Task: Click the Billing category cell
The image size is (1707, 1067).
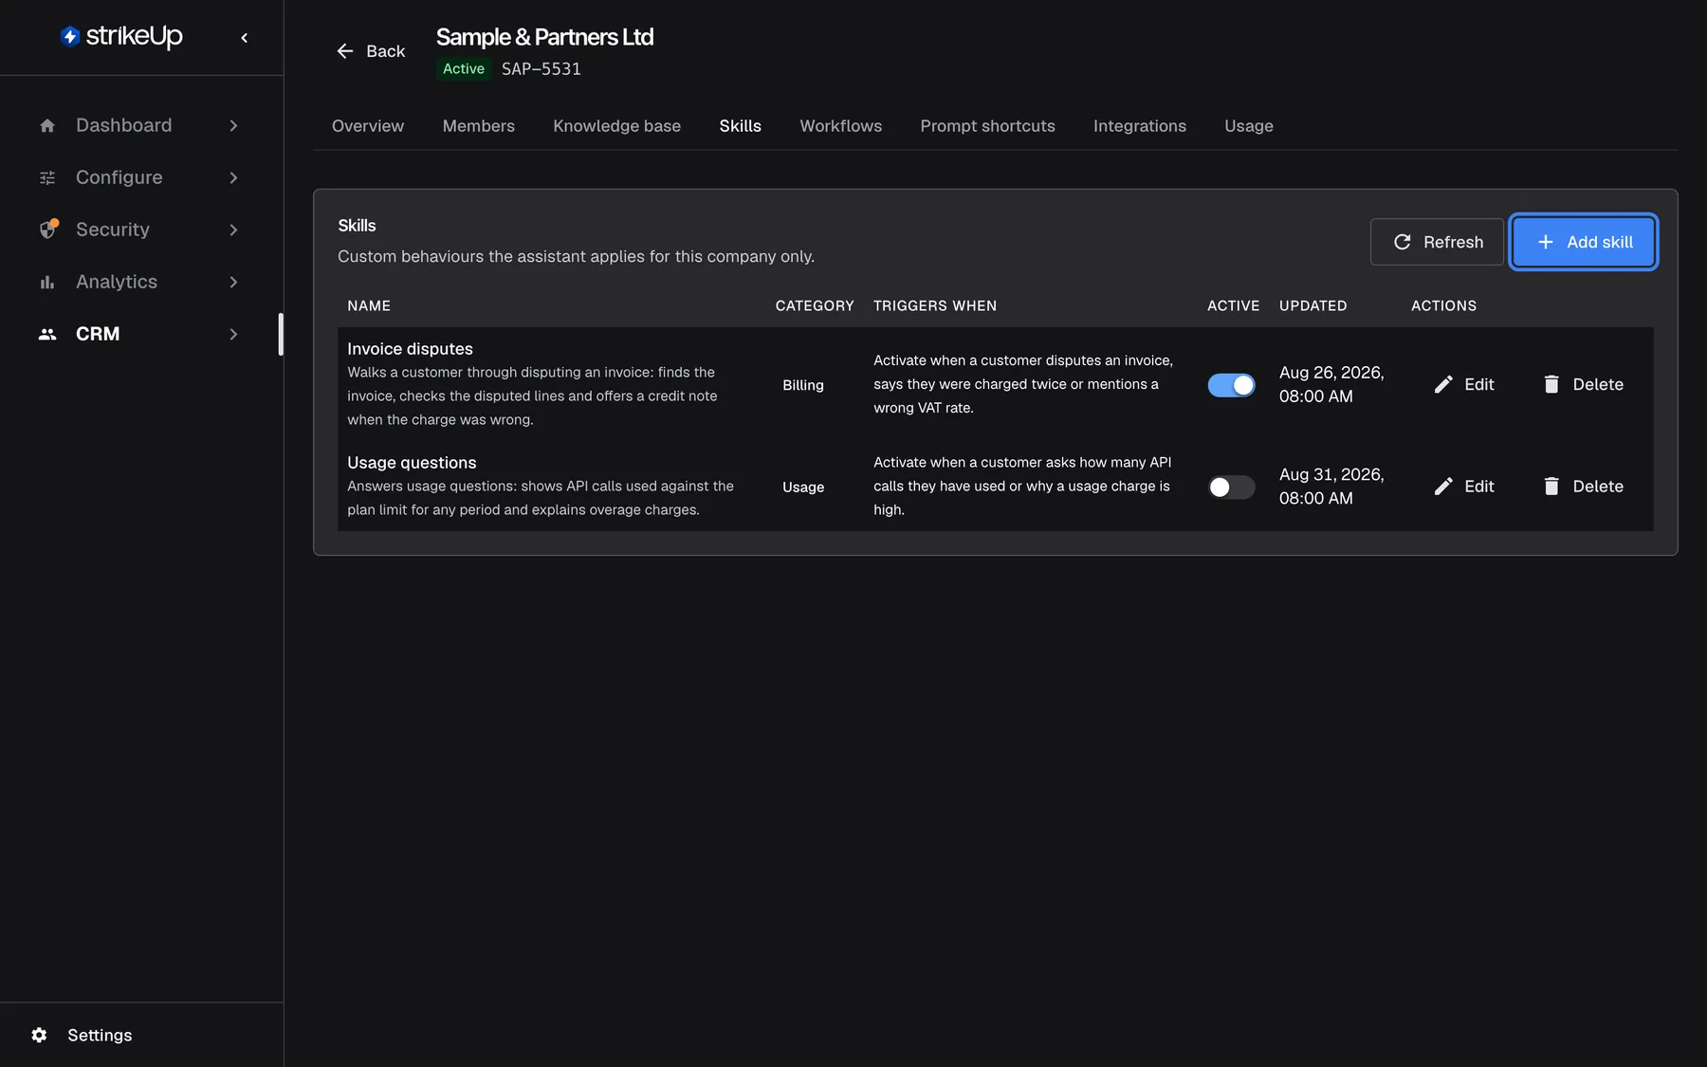Action: tap(803, 385)
